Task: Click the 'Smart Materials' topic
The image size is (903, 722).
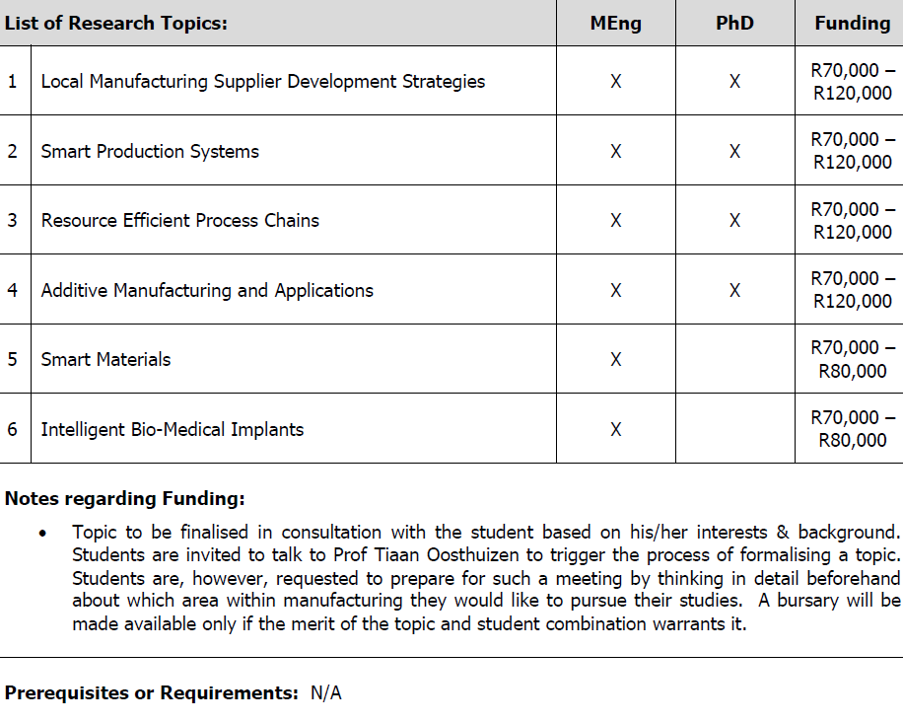Action: point(105,359)
